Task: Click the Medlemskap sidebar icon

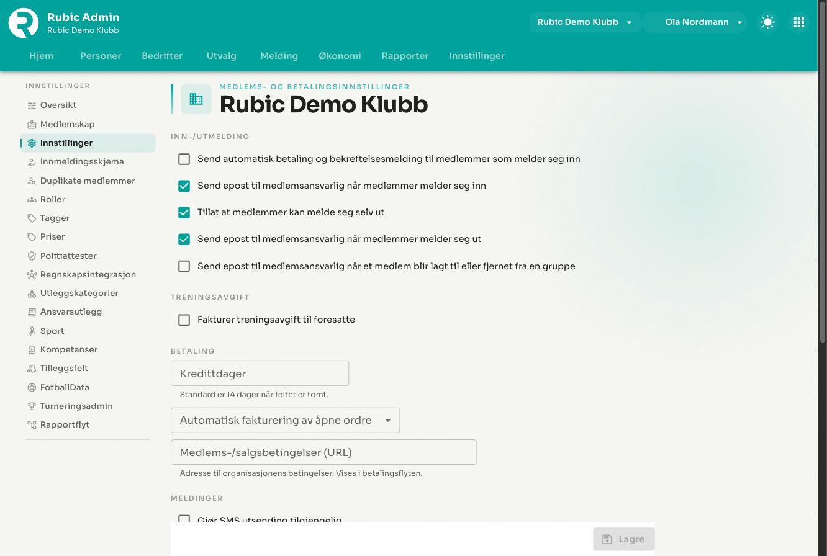Action: tap(32, 125)
